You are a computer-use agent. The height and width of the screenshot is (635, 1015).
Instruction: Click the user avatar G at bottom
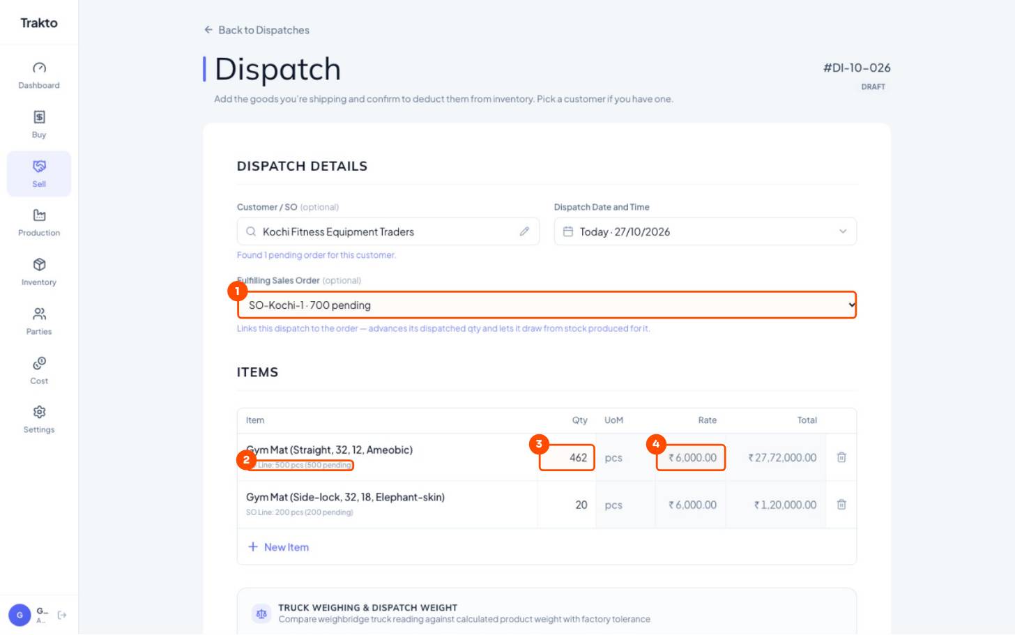(x=20, y=615)
